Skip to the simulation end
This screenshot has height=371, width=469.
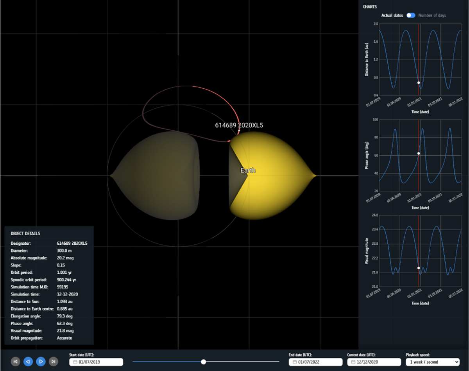coord(54,362)
